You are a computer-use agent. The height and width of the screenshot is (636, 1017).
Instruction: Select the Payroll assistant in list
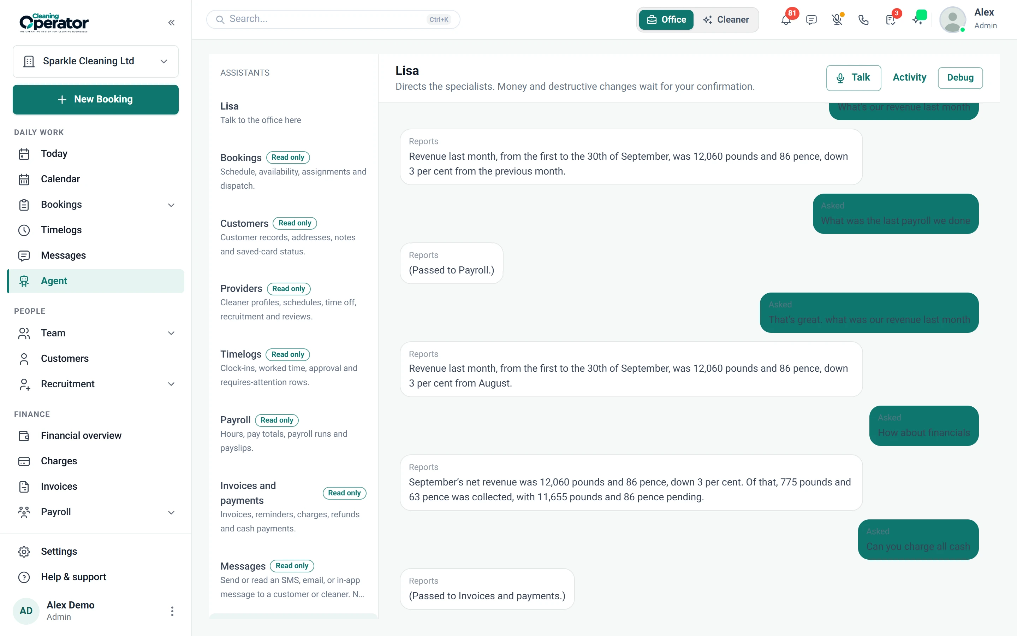pos(293,433)
